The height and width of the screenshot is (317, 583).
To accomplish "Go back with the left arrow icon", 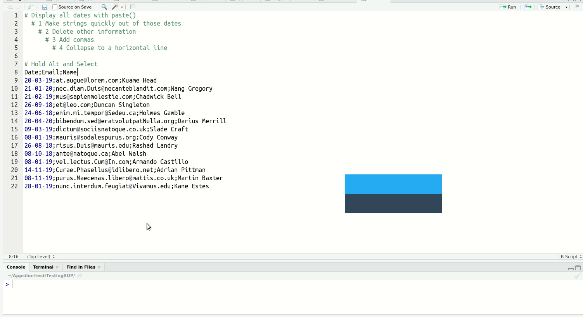I will point(10,7).
